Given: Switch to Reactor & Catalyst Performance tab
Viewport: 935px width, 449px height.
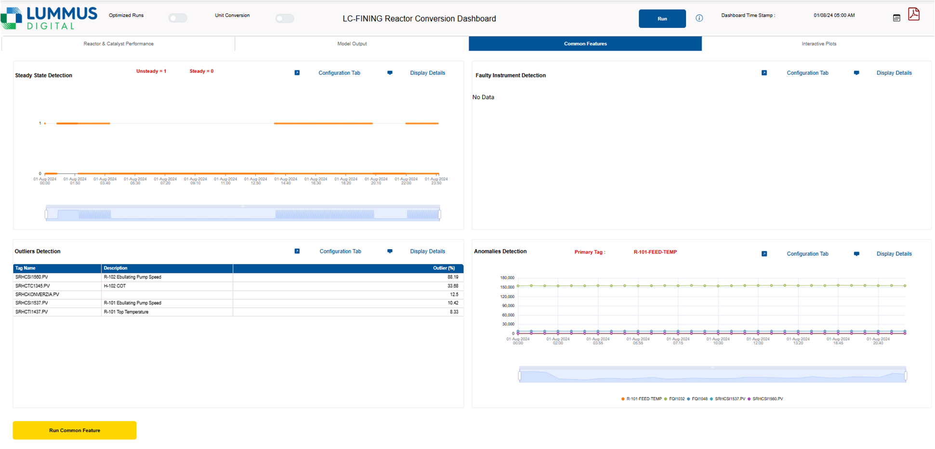Looking at the screenshot, I should (x=119, y=44).
